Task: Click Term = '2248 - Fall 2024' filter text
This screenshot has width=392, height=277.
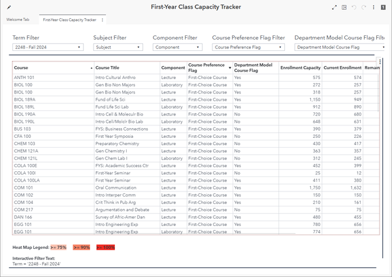Action: pyautogui.click(x=37, y=264)
